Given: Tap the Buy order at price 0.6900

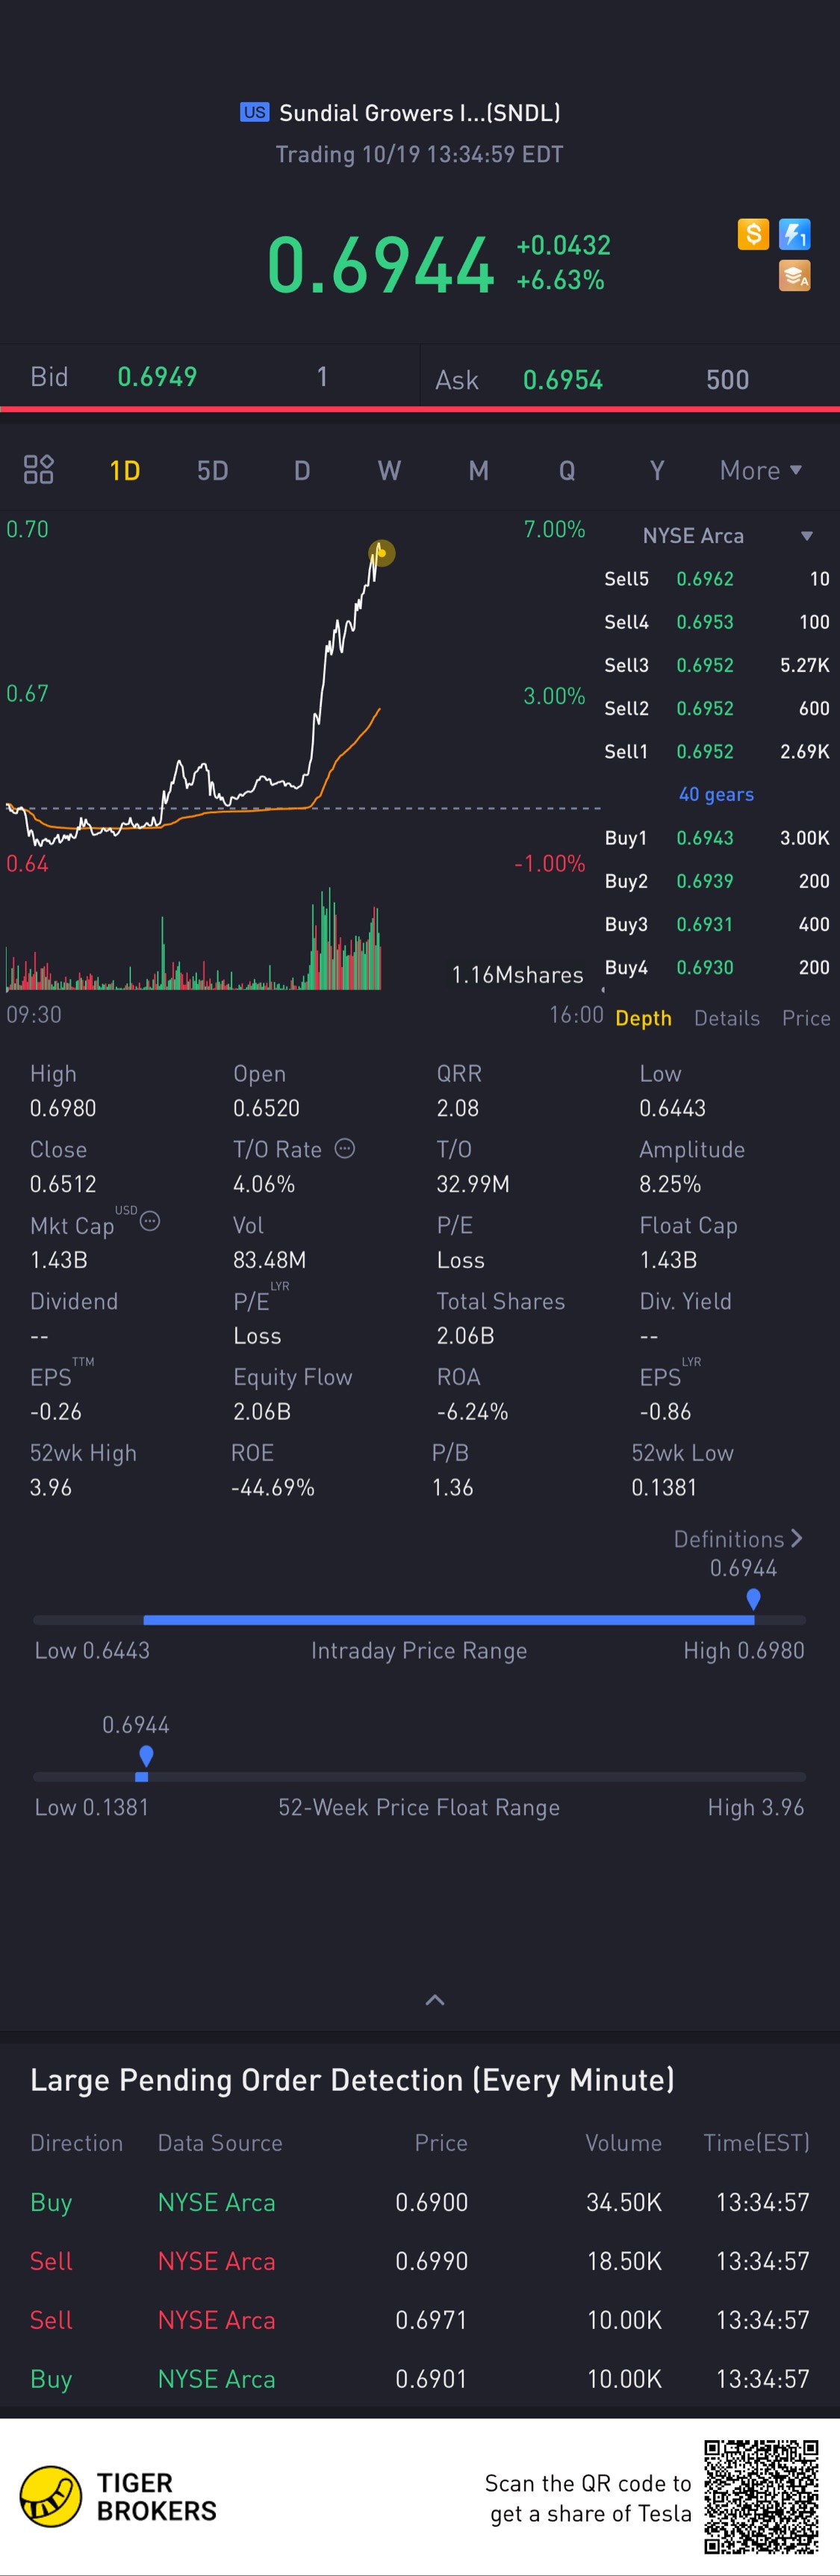Looking at the screenshot, I should pyautogui.click(x=420, y=2202).
